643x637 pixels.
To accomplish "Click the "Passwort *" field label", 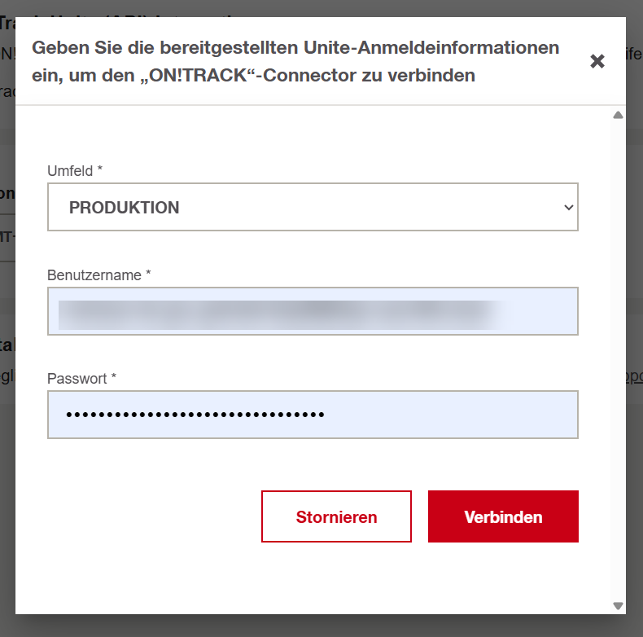I will pos(81,379).
